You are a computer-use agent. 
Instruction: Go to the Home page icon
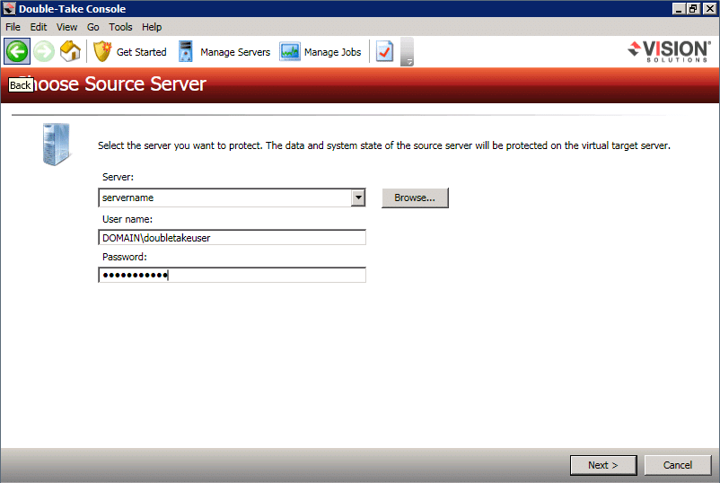pyautogui.click(x=70, y=51)
